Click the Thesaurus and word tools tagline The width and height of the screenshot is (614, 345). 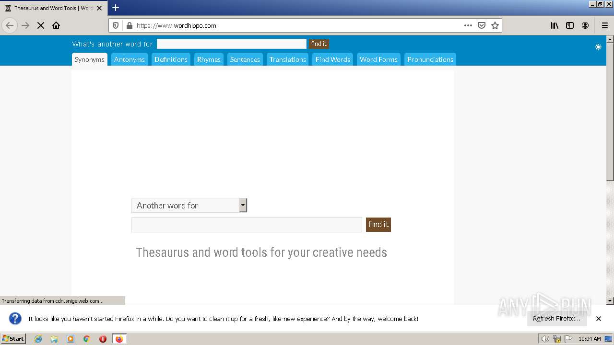[261, 253]
